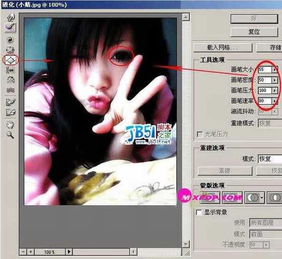The height and width of the screenshot is (259, 282).
Task: Click the 载入网格 button
Action: (x=223, y=48)
